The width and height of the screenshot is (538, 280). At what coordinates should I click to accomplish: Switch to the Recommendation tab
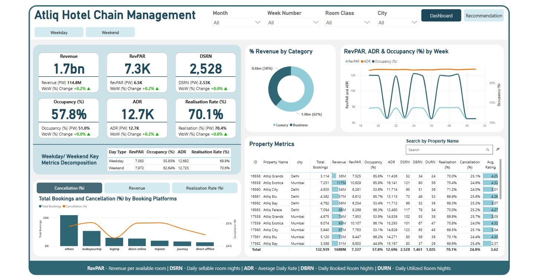pos(483,16)
